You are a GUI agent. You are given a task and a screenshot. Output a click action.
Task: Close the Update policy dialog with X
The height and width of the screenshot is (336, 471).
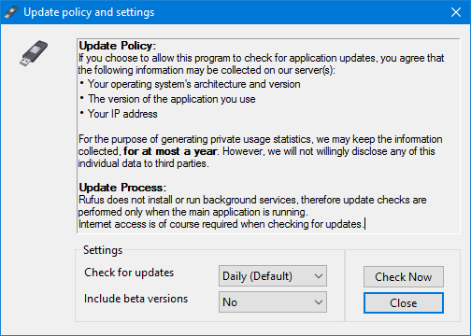[456, 12]
